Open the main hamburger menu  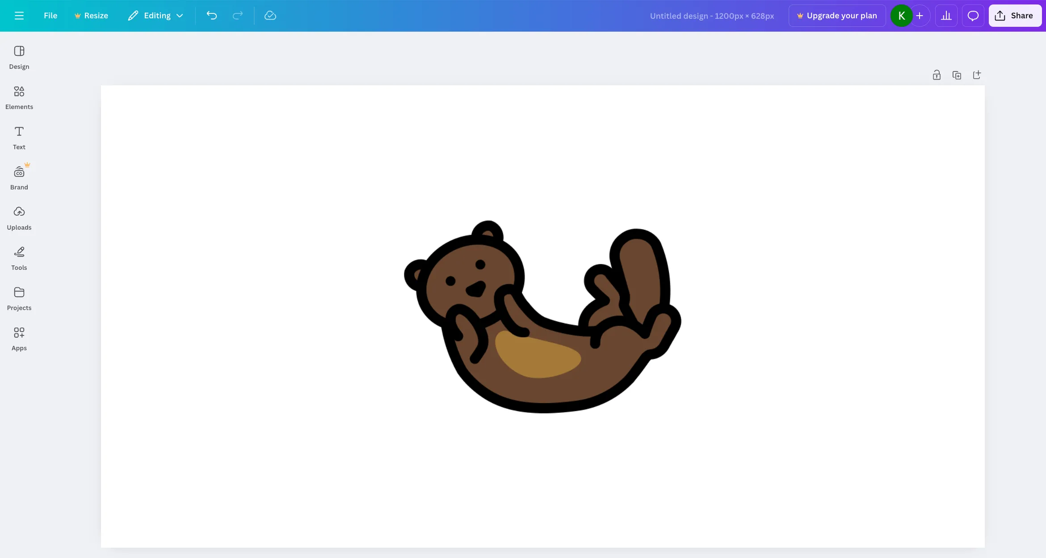point(19,15)
